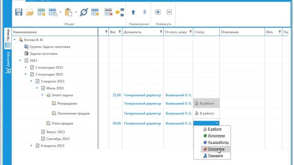Click the 50,00 weight value

(117, 123)
